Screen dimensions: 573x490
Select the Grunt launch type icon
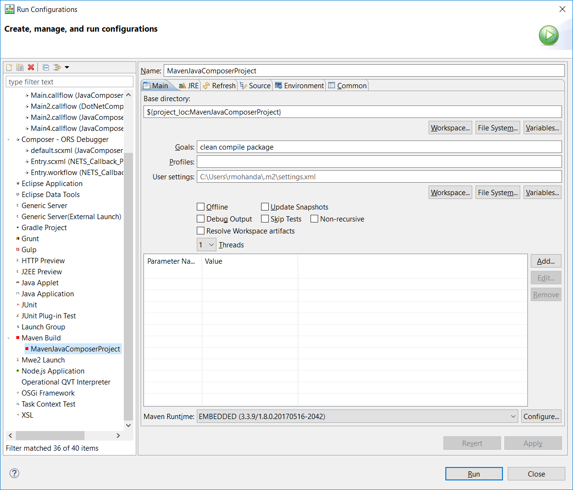pos(18,238)
